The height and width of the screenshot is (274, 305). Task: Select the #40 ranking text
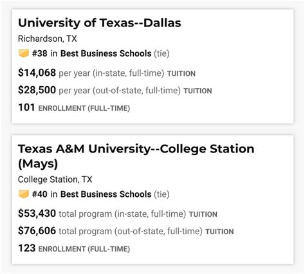point(40,194)
